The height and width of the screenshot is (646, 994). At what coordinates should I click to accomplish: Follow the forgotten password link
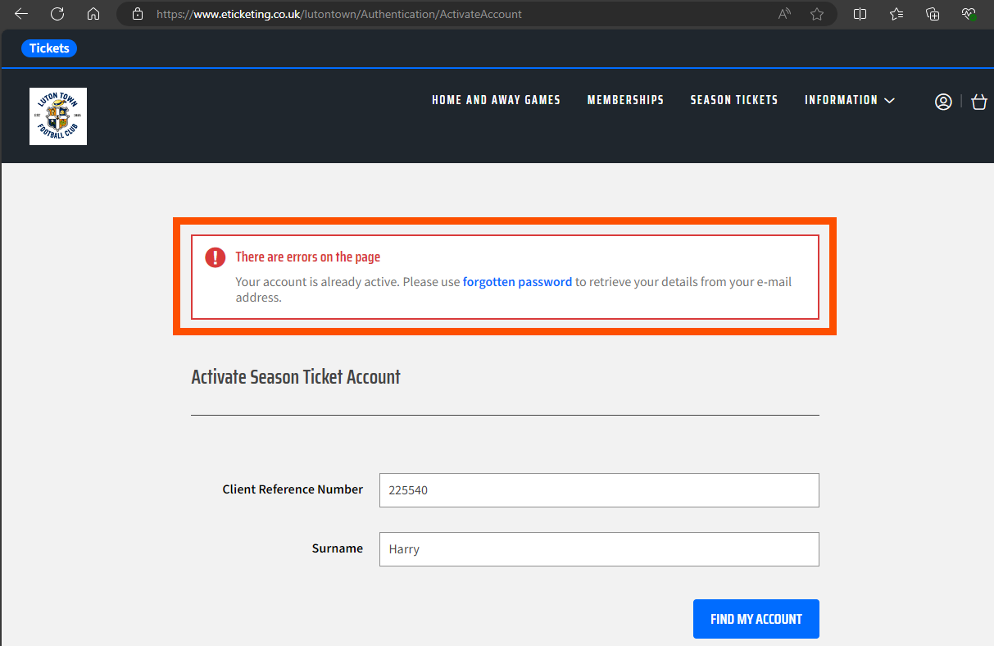517,282
